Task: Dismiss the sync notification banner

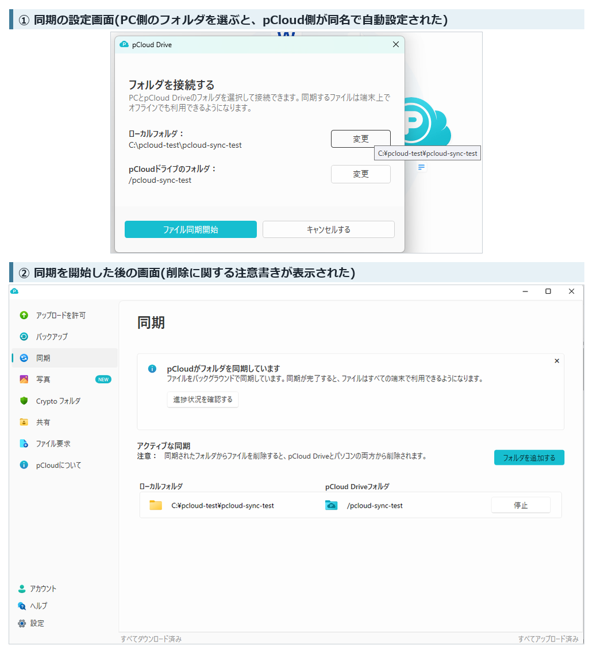Action: pos(557,360)
